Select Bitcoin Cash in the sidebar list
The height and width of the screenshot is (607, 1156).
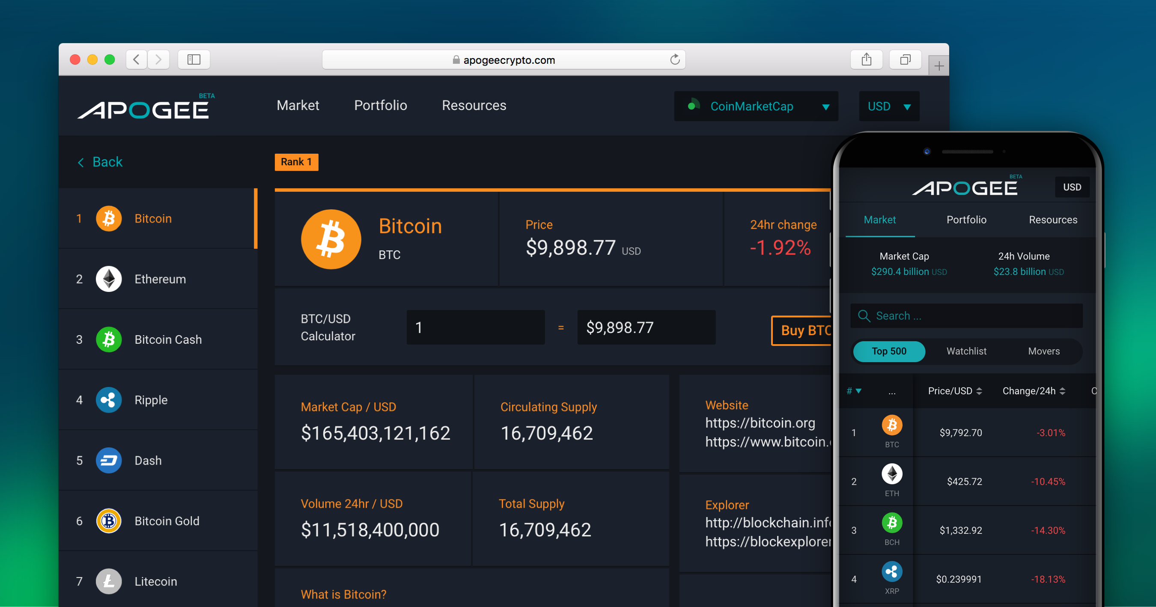(158, 339)
